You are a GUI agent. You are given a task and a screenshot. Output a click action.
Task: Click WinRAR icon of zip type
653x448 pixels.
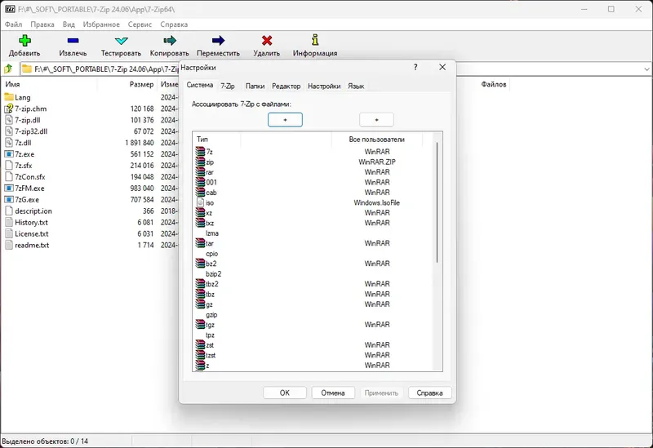(x=200, y=162)
